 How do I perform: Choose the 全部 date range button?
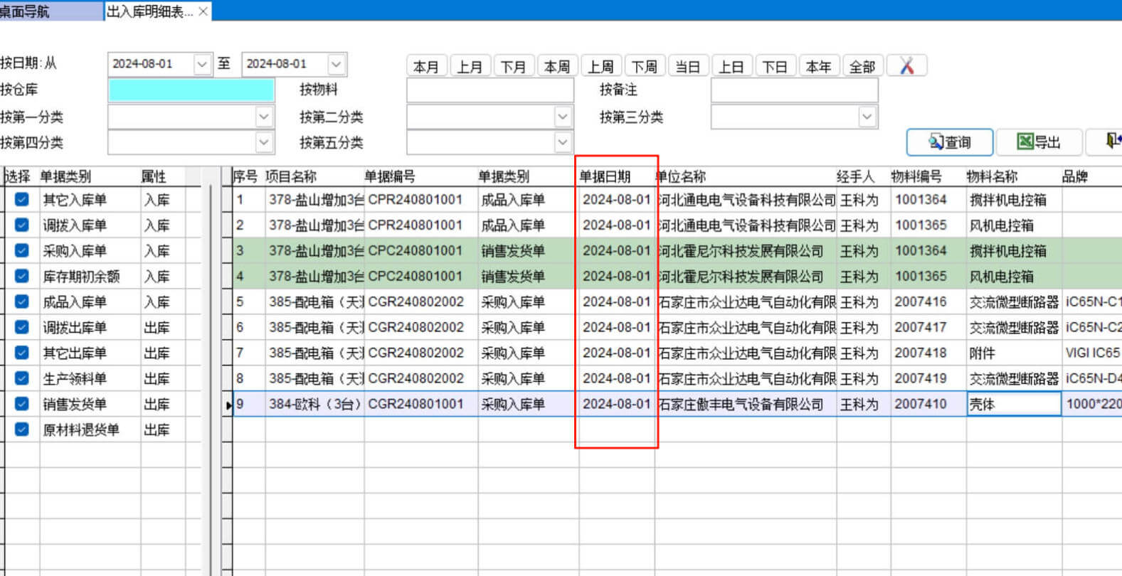tap(862, 67)
